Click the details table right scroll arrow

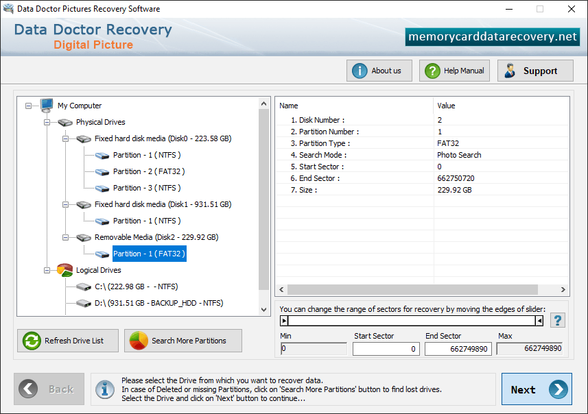coord(563,290)
